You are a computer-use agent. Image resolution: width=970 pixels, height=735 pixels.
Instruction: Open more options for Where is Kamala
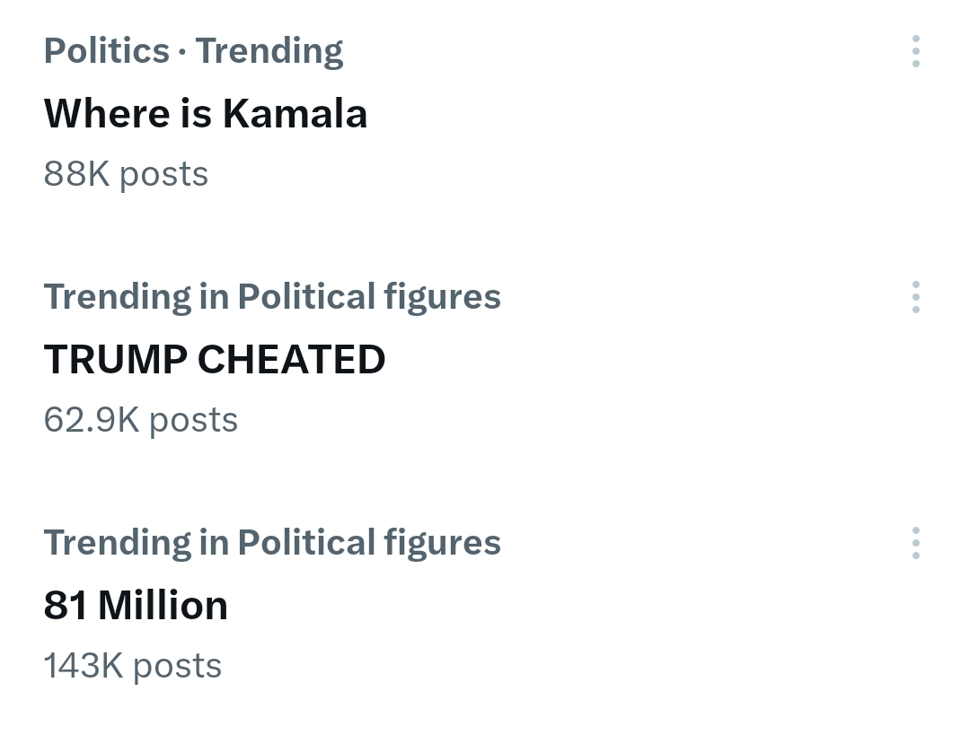pos(915,52)
